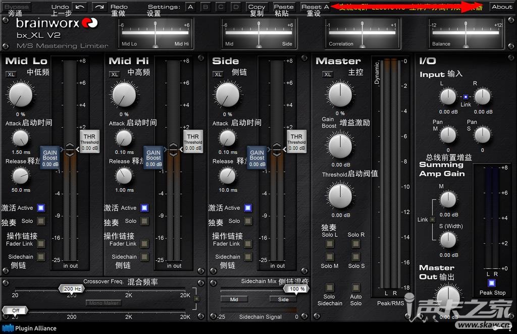The image size is (517, 334).
Task: Click the Reset A button
Action: point(315,7)
